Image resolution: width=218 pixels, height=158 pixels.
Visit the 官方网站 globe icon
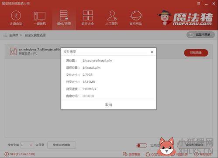pyautogui.click(x=136, y=18)
